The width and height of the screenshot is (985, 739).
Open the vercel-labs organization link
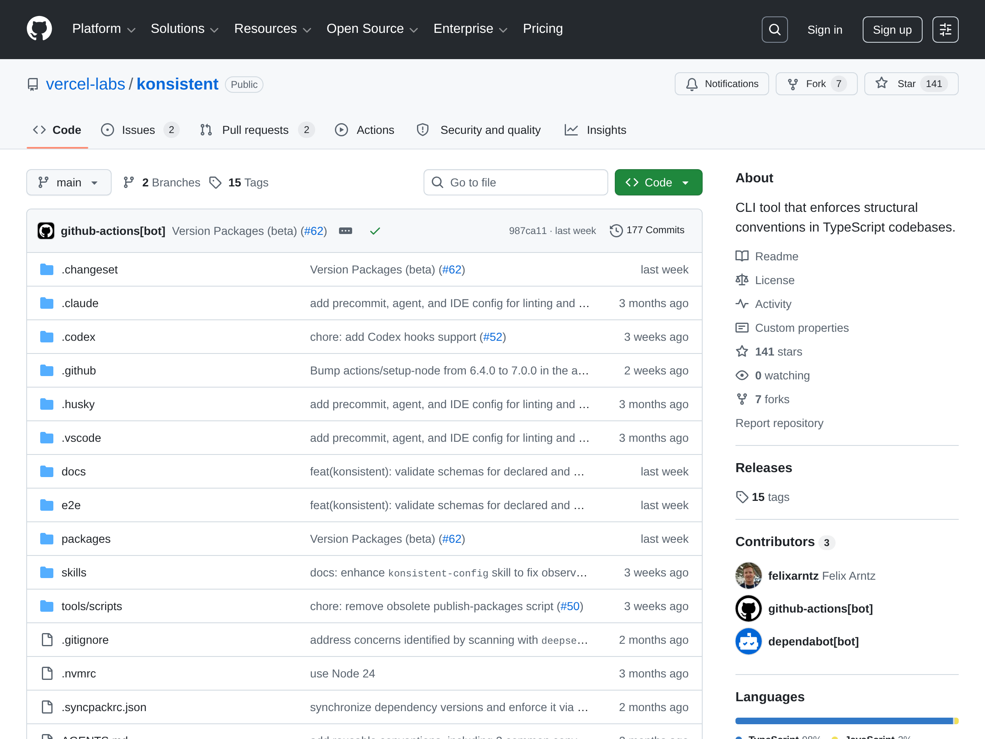pos(85,84)
